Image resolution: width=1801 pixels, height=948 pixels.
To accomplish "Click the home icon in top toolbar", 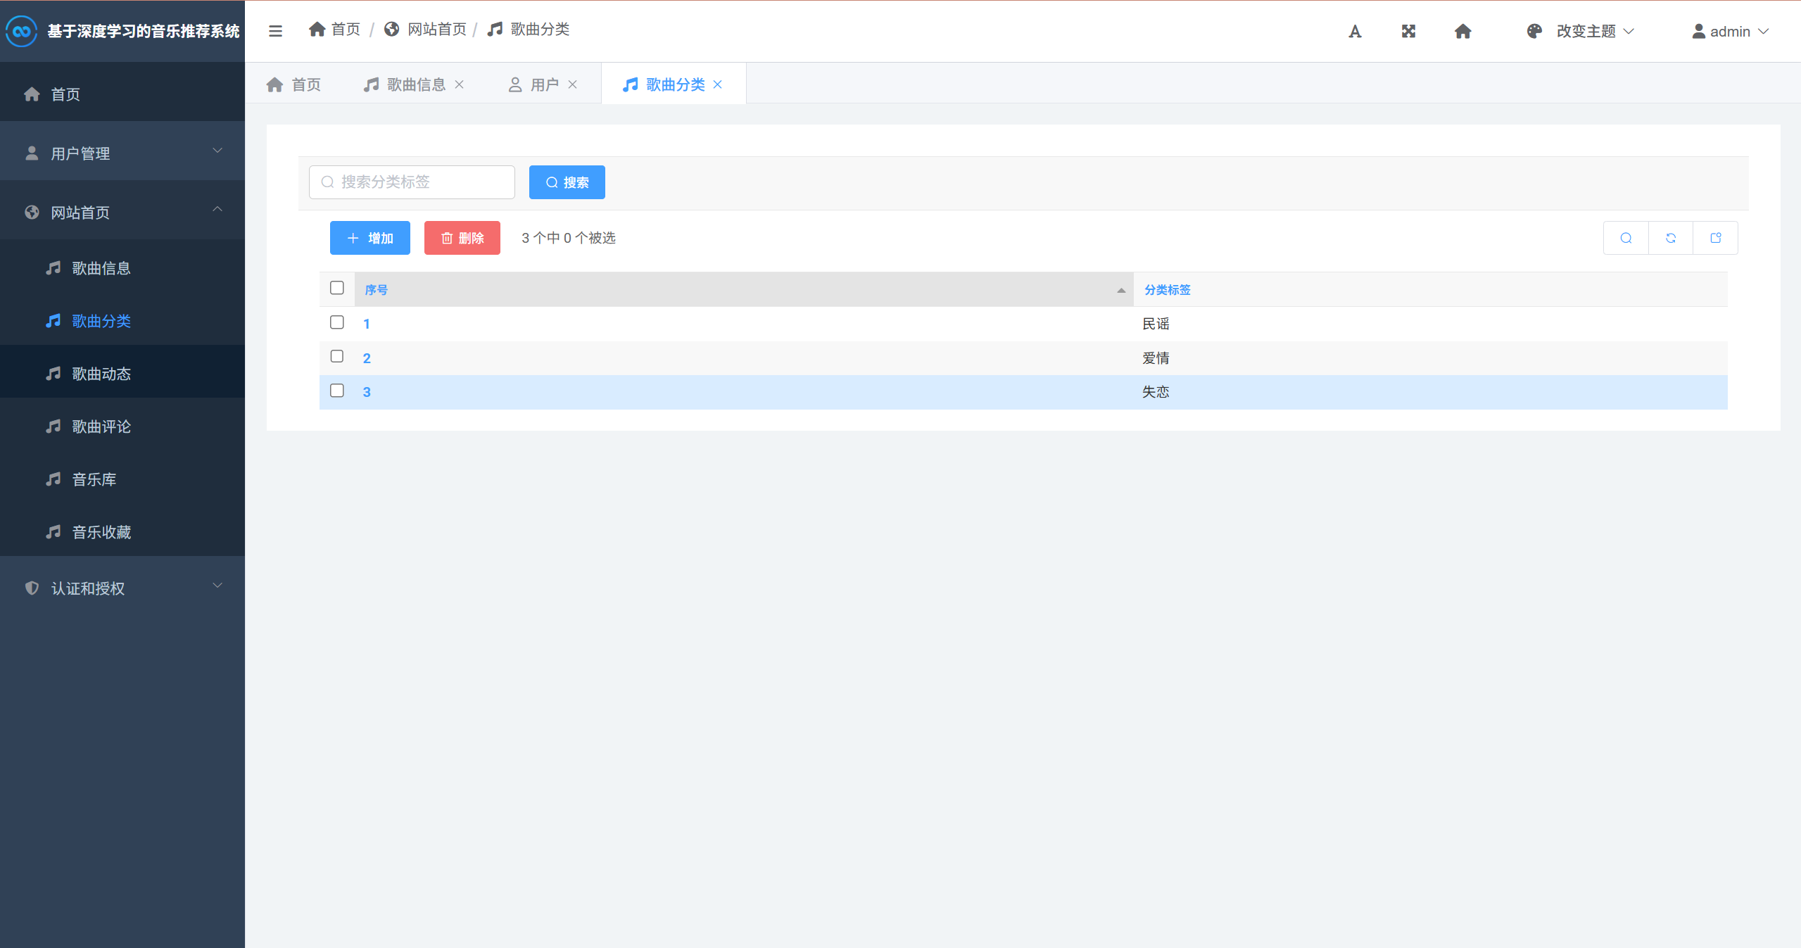I will (1462, 31).
